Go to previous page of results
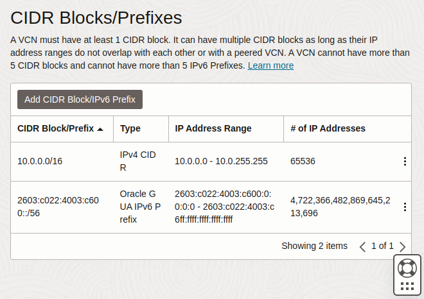This screenshot has width=424, height=299. tap(362, 246)
